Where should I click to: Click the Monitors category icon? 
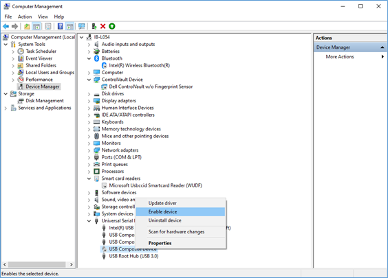point(96,143)
